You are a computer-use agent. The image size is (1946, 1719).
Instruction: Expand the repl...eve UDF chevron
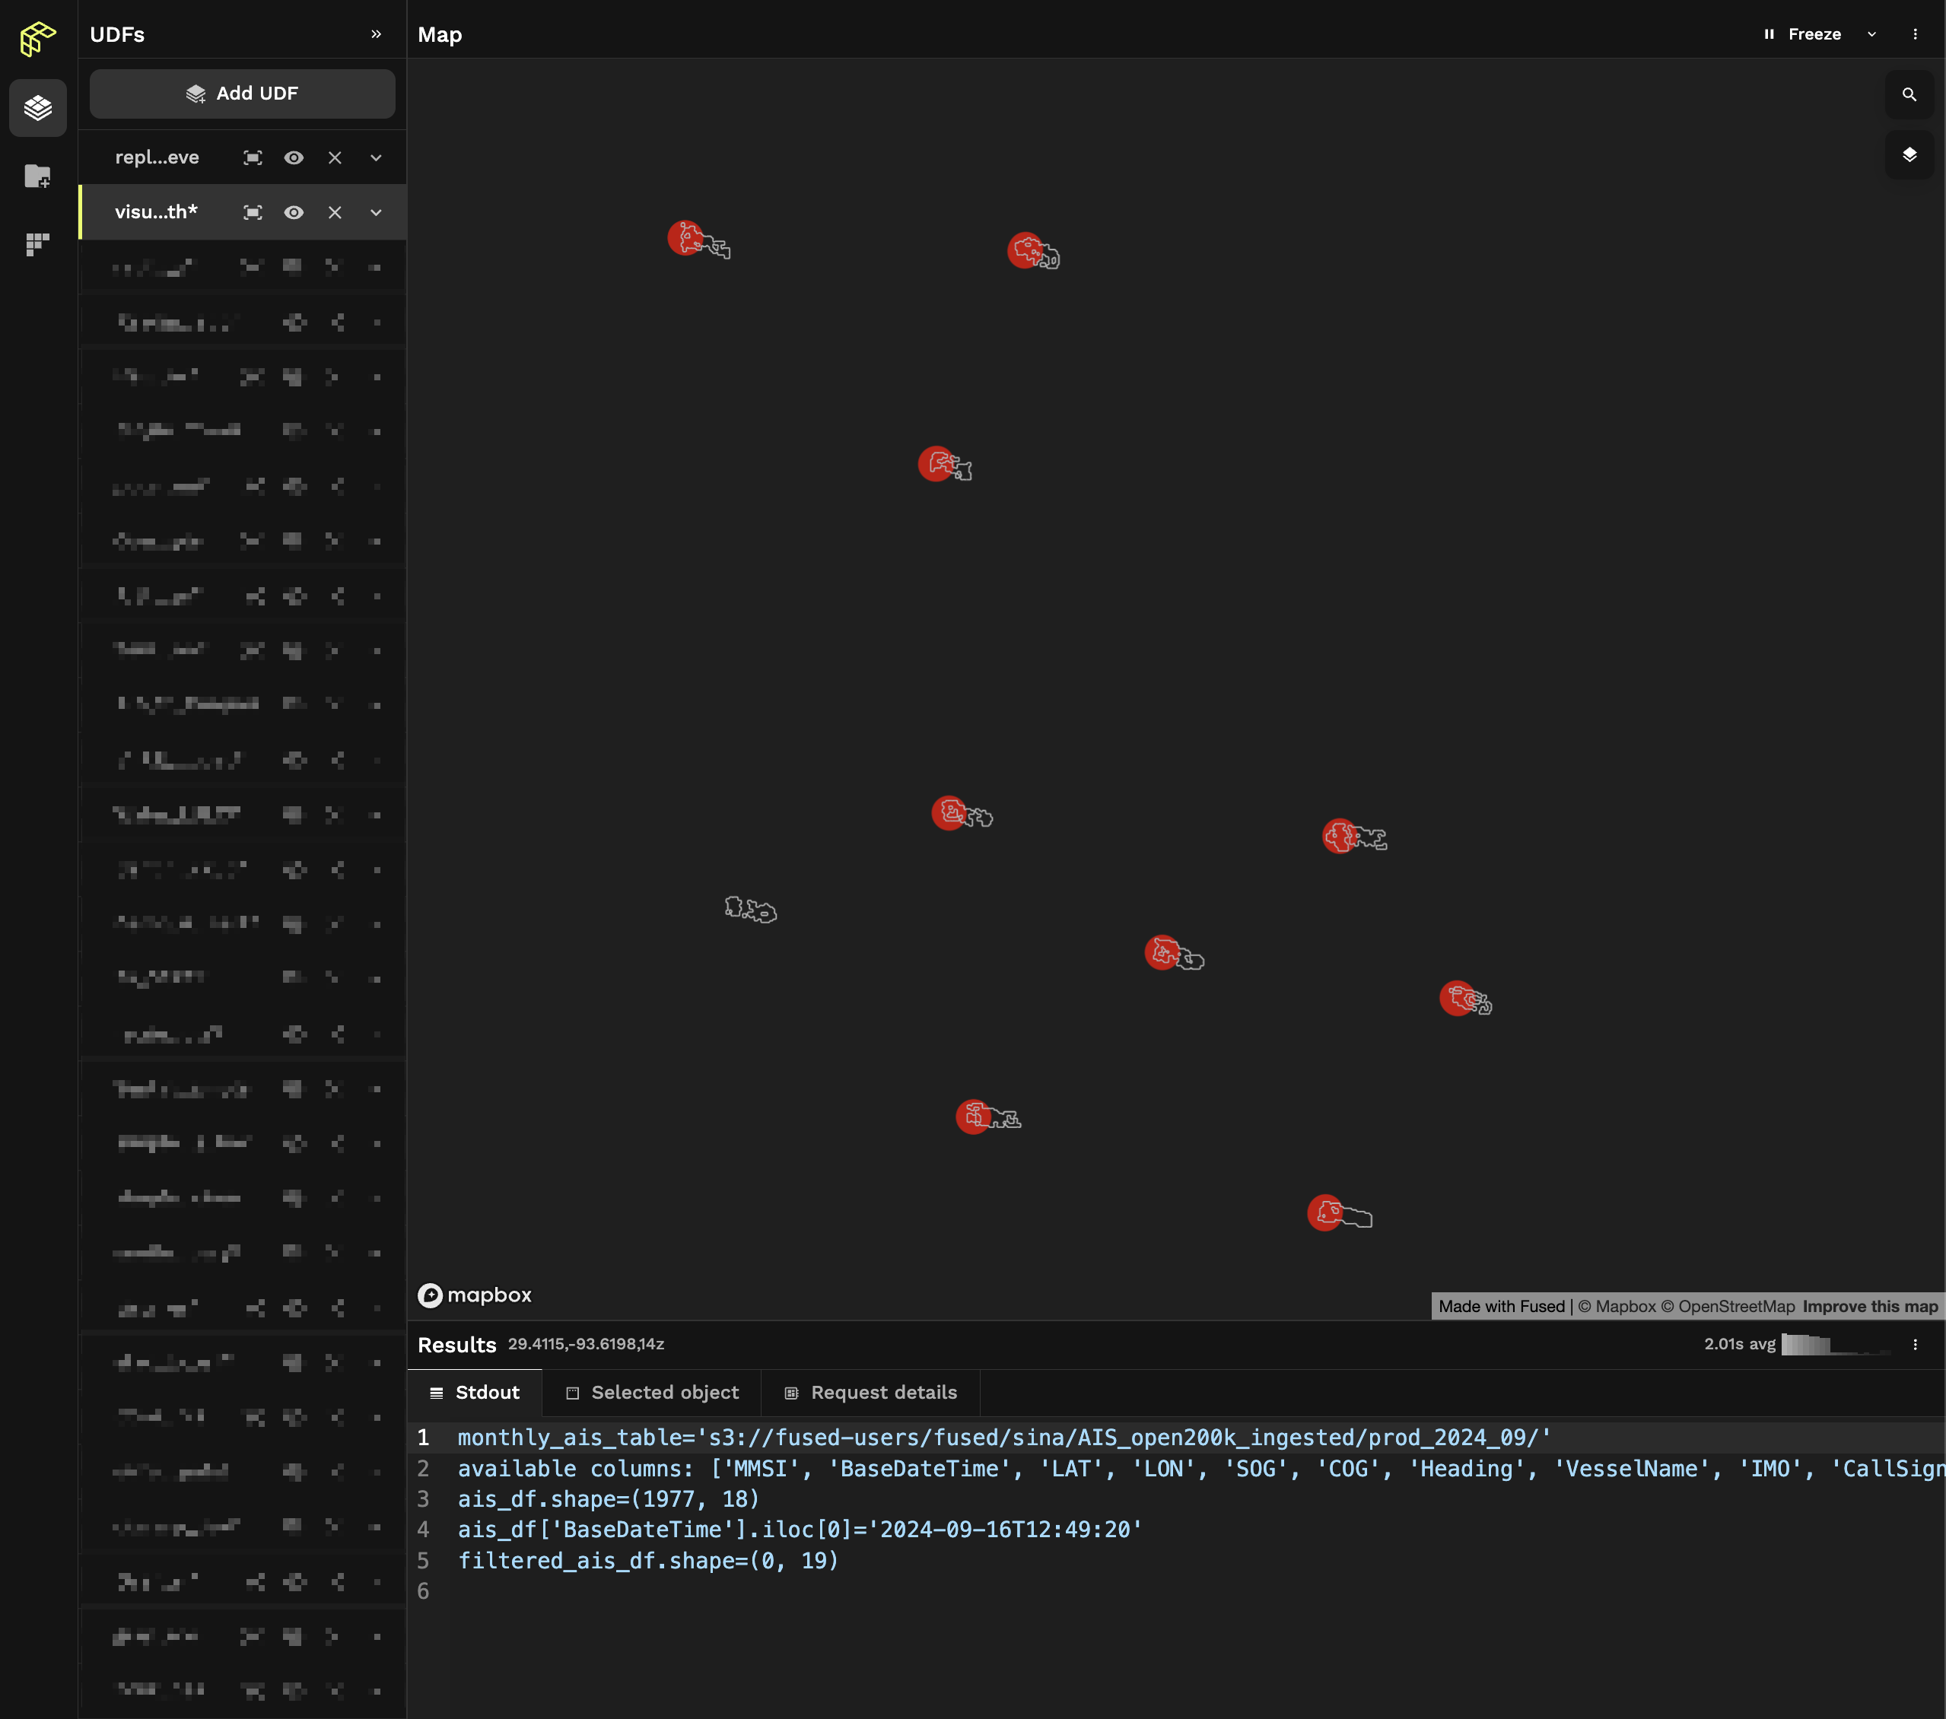tap(376, 158)
